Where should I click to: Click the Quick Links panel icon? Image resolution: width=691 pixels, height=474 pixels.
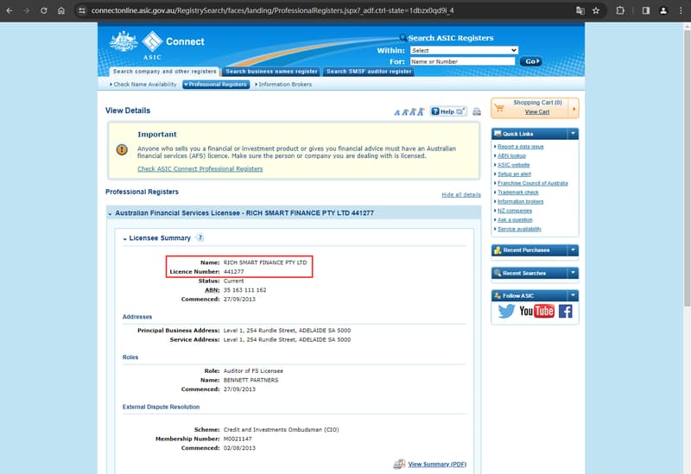click(498, 134)
